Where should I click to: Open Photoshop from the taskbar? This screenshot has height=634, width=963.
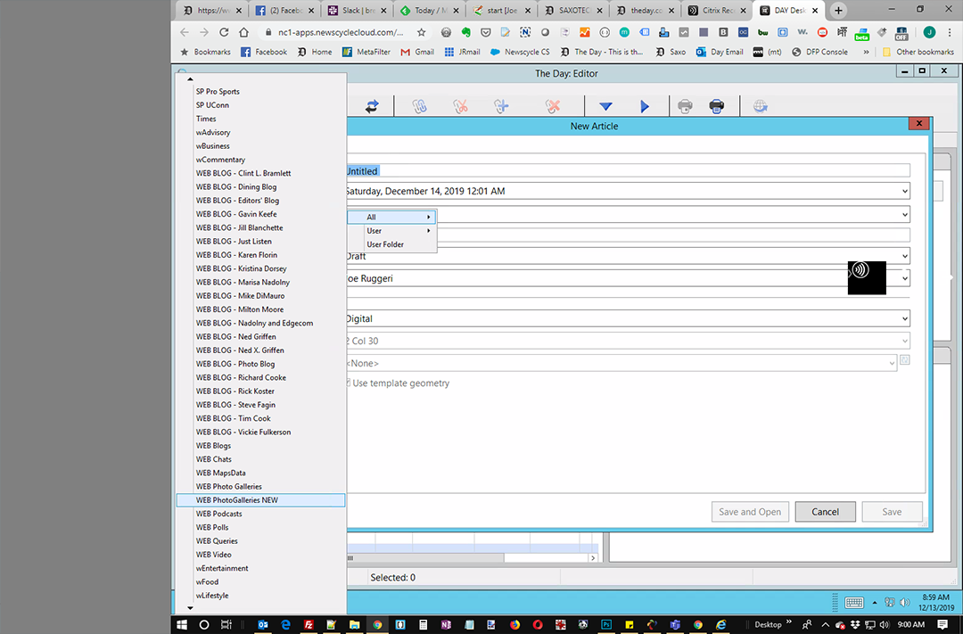point(605,624)
